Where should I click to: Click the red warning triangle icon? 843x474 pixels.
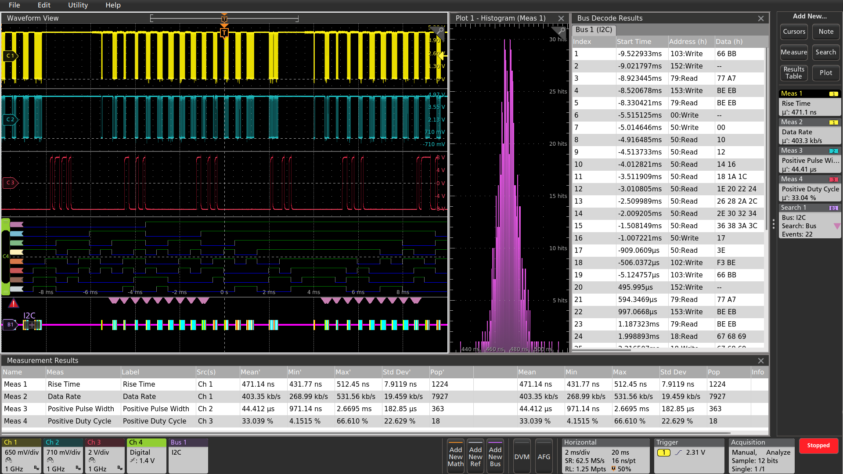click(x=14, y=303)
